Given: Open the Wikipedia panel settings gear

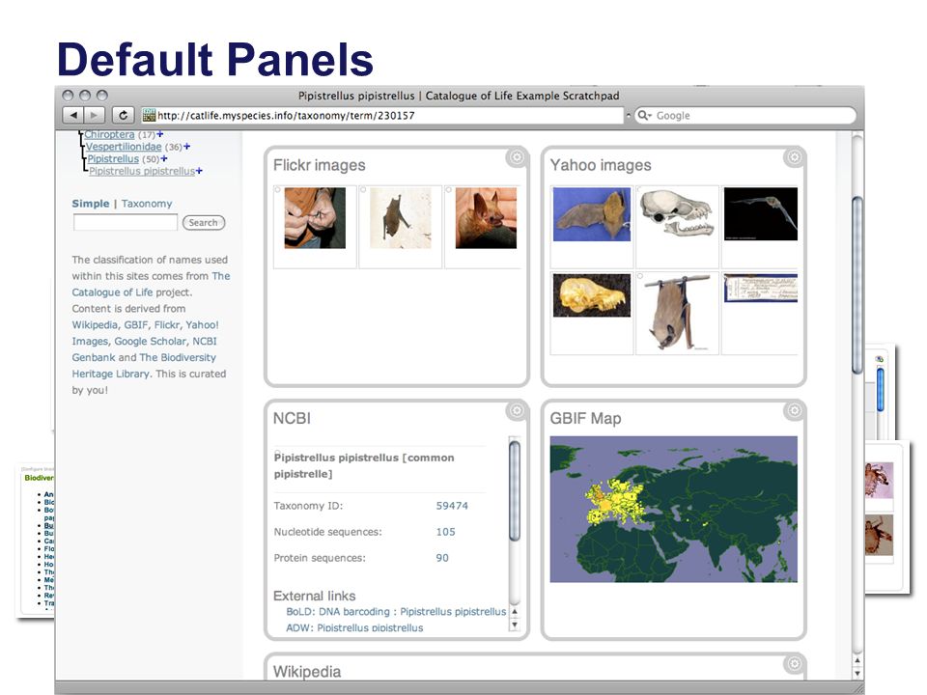Looking at the screenshot, I should pyautogui.click(x=794, y=664).
